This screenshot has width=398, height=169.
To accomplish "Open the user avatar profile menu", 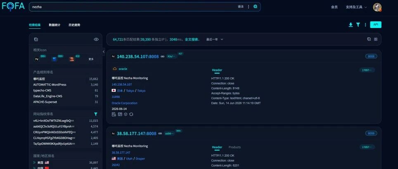I will tap(377, 7).
